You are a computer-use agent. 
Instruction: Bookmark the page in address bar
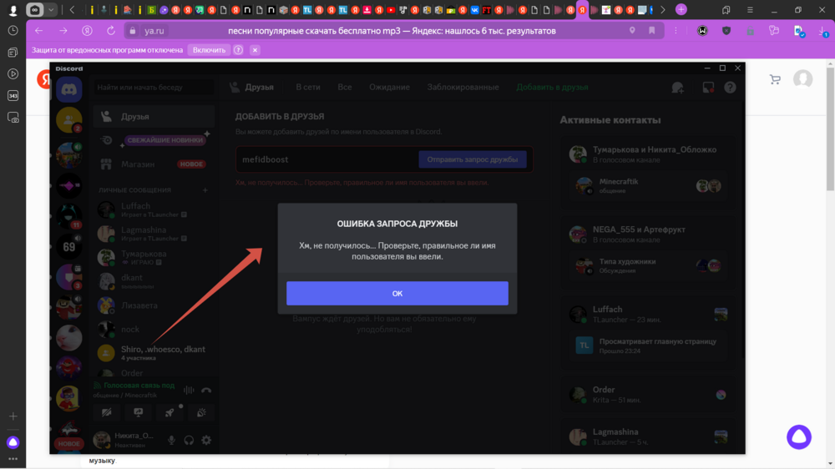[x=652, y=31]
